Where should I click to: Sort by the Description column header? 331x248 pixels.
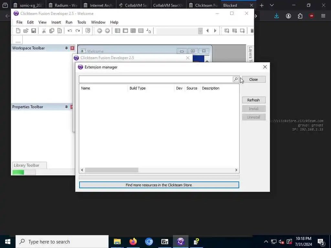click(219, 88)
